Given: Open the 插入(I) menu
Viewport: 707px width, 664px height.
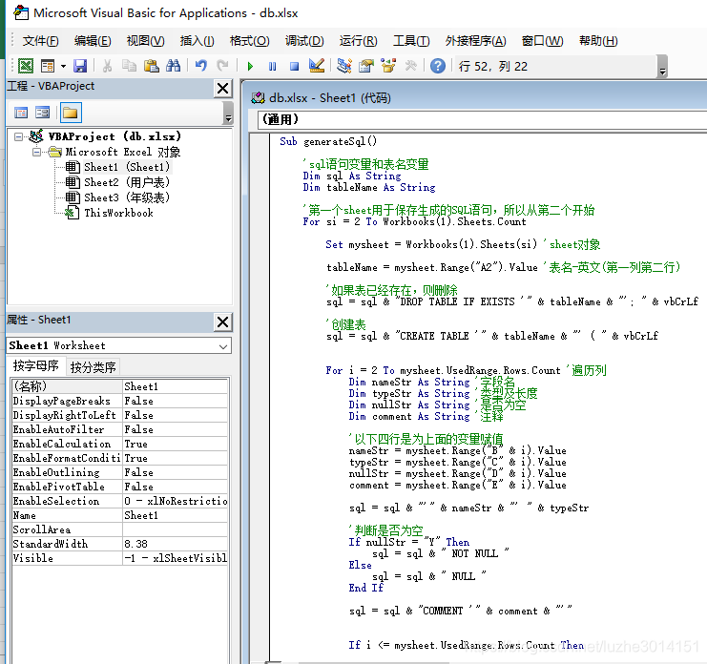Looking at the screenshot, I should (x=198, y=41).
